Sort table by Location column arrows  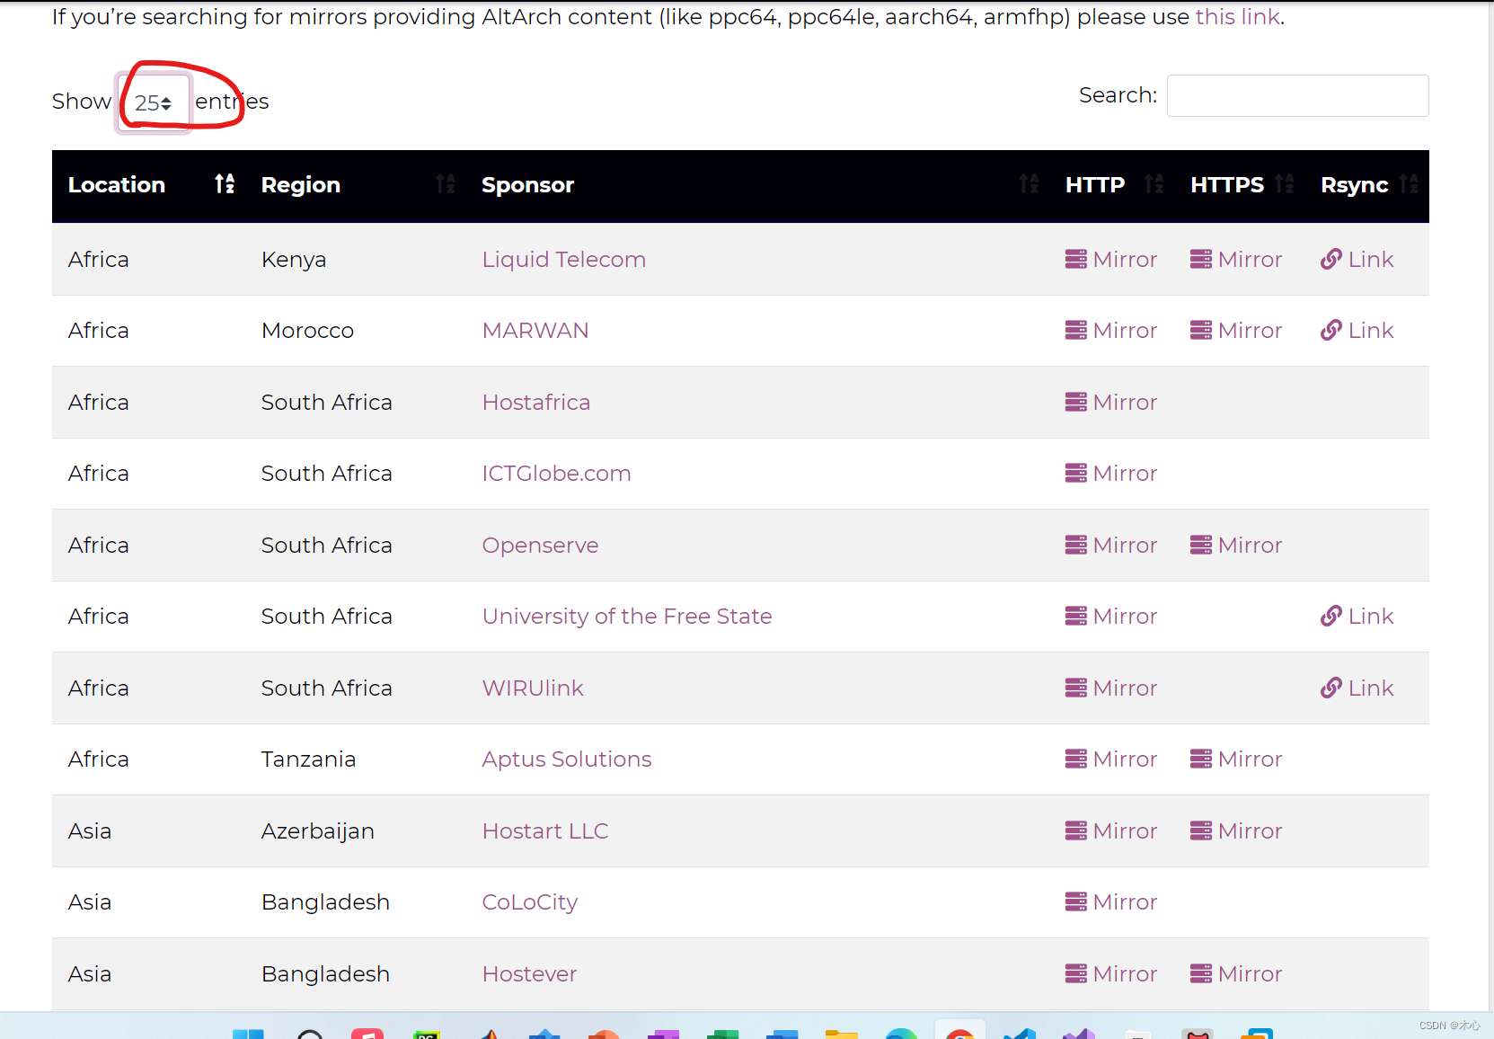click(225, 184)
